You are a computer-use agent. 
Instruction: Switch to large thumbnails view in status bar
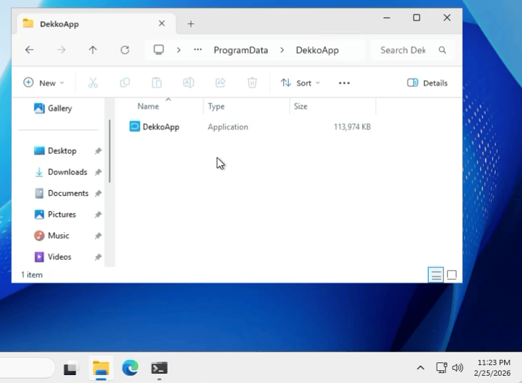pos(452,275)
